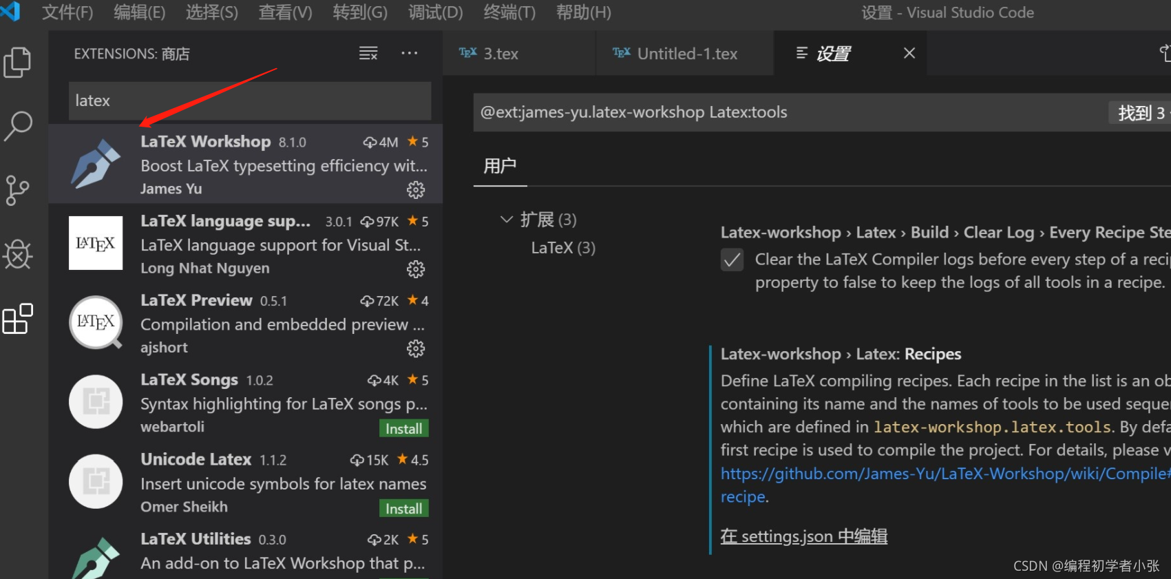Open the gear menu for LaTeX Workshop
This screenshot has height=579, width=1171.
[x=416, y=189]
